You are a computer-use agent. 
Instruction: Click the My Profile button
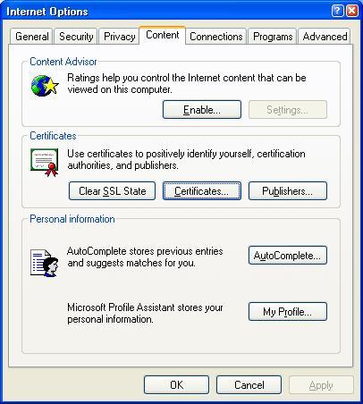pyautogui.click(x=288, y=312)
